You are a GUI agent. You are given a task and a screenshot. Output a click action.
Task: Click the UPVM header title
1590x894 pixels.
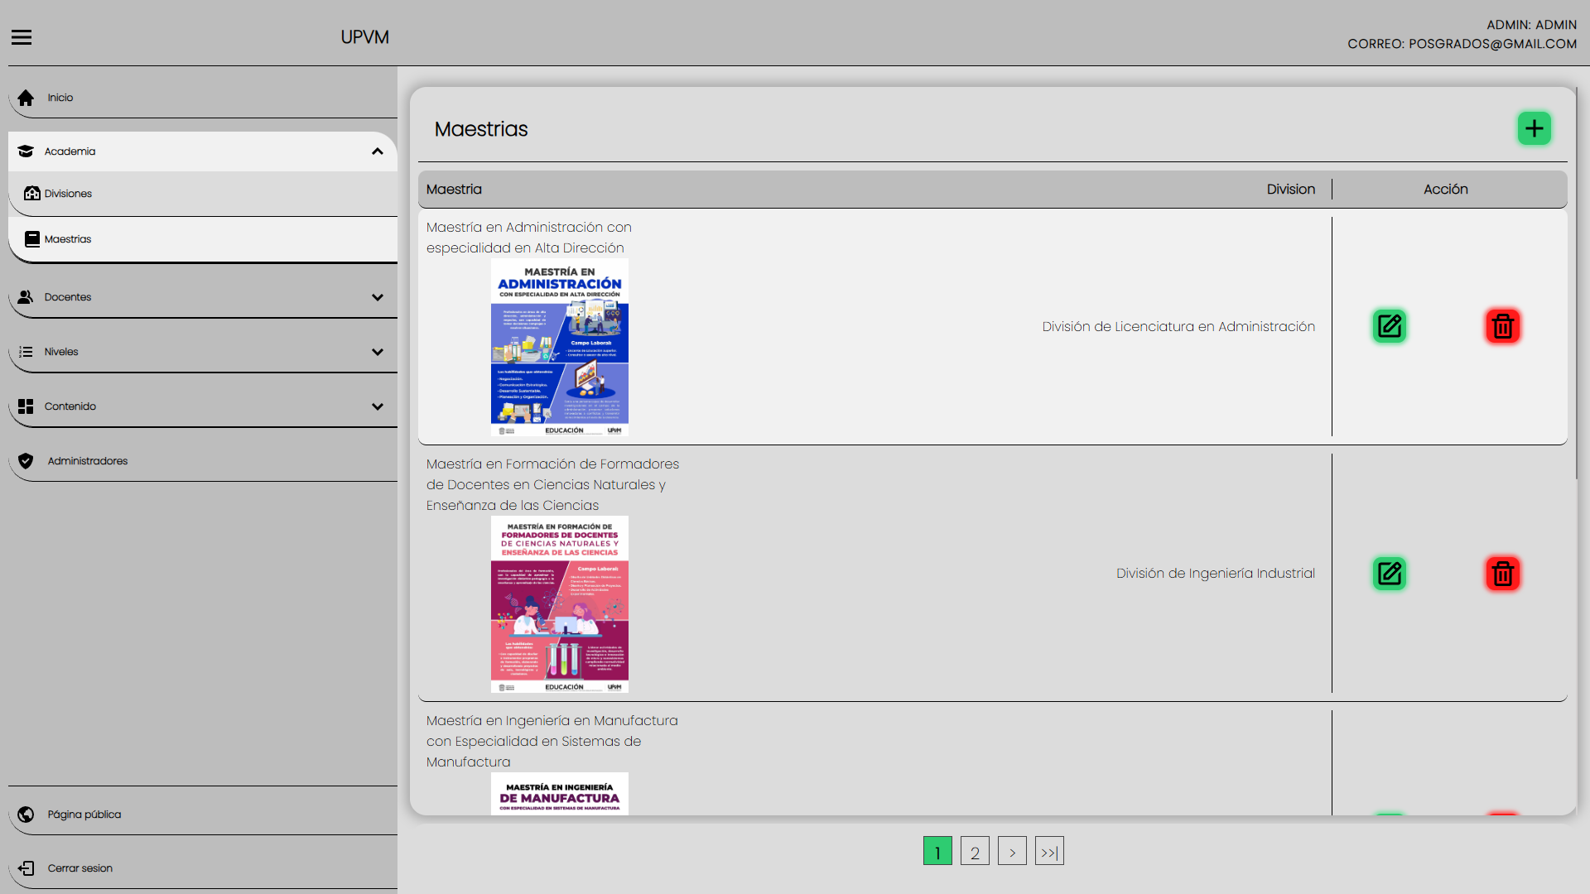coord(364,37)
